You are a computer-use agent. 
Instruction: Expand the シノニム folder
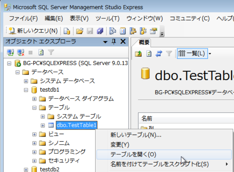click(34, 143)
